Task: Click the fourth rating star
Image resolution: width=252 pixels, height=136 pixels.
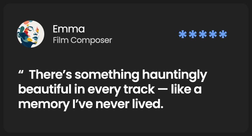Action: click(212, 34)
